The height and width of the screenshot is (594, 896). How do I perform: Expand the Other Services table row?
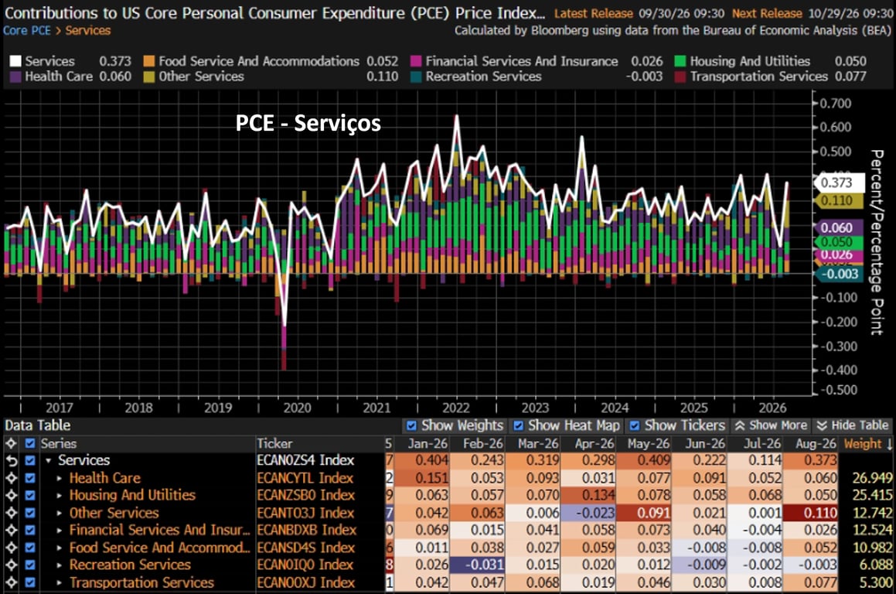[60, 513]
